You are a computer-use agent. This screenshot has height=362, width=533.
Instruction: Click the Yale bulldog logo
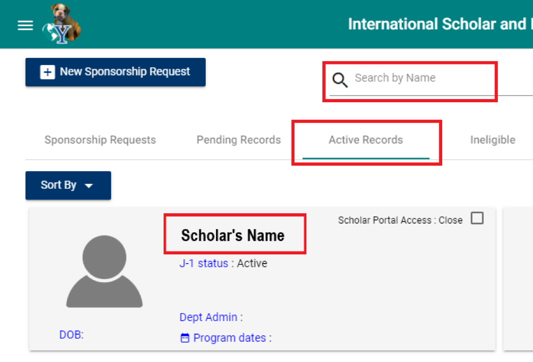pos(62,25)
